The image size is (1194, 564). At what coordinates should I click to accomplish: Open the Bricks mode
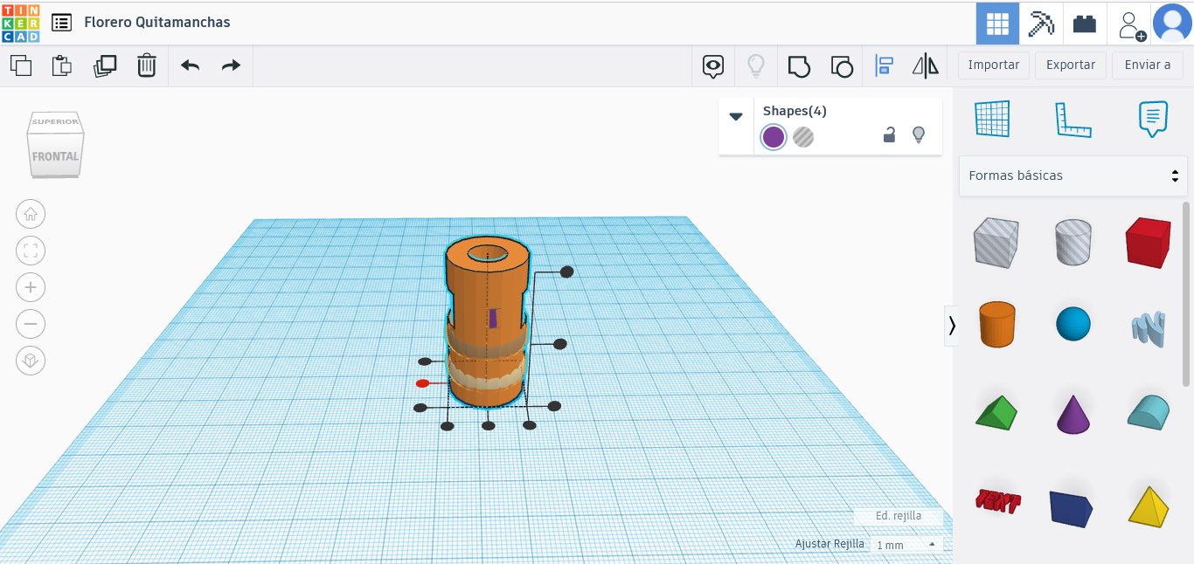pos(1085,24)
